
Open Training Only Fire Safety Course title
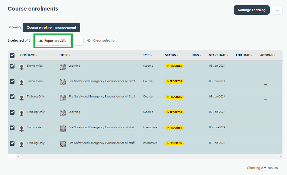point(102,96)
